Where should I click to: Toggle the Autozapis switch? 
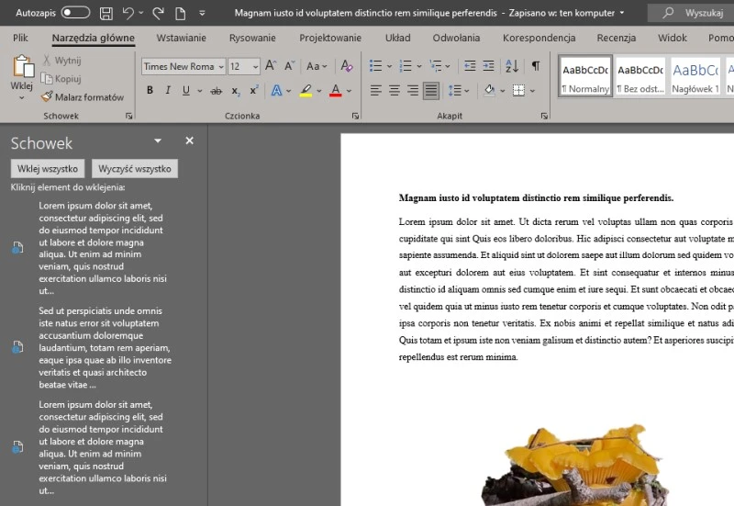75,13
